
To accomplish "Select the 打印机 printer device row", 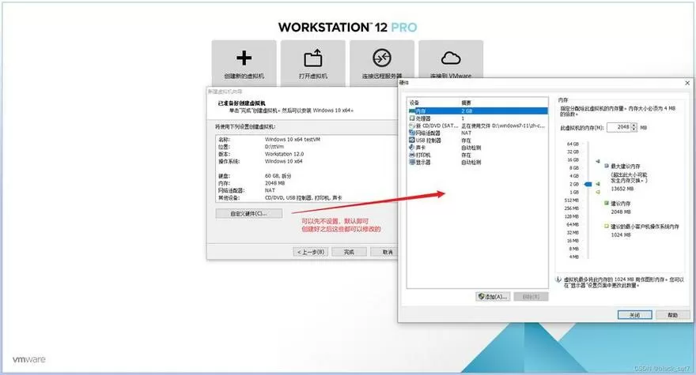I will [478, 156].
